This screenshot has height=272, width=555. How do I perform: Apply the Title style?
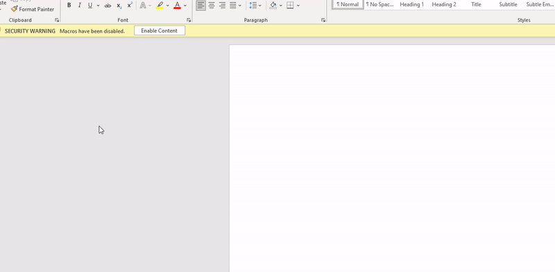coord(476,4)
